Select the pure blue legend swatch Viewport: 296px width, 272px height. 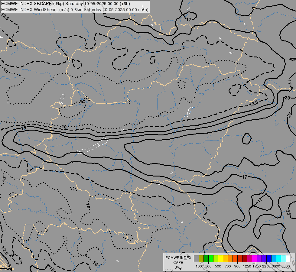[269, 258]
